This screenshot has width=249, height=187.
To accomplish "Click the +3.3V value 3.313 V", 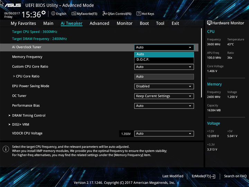I will (x=212, y=150).
